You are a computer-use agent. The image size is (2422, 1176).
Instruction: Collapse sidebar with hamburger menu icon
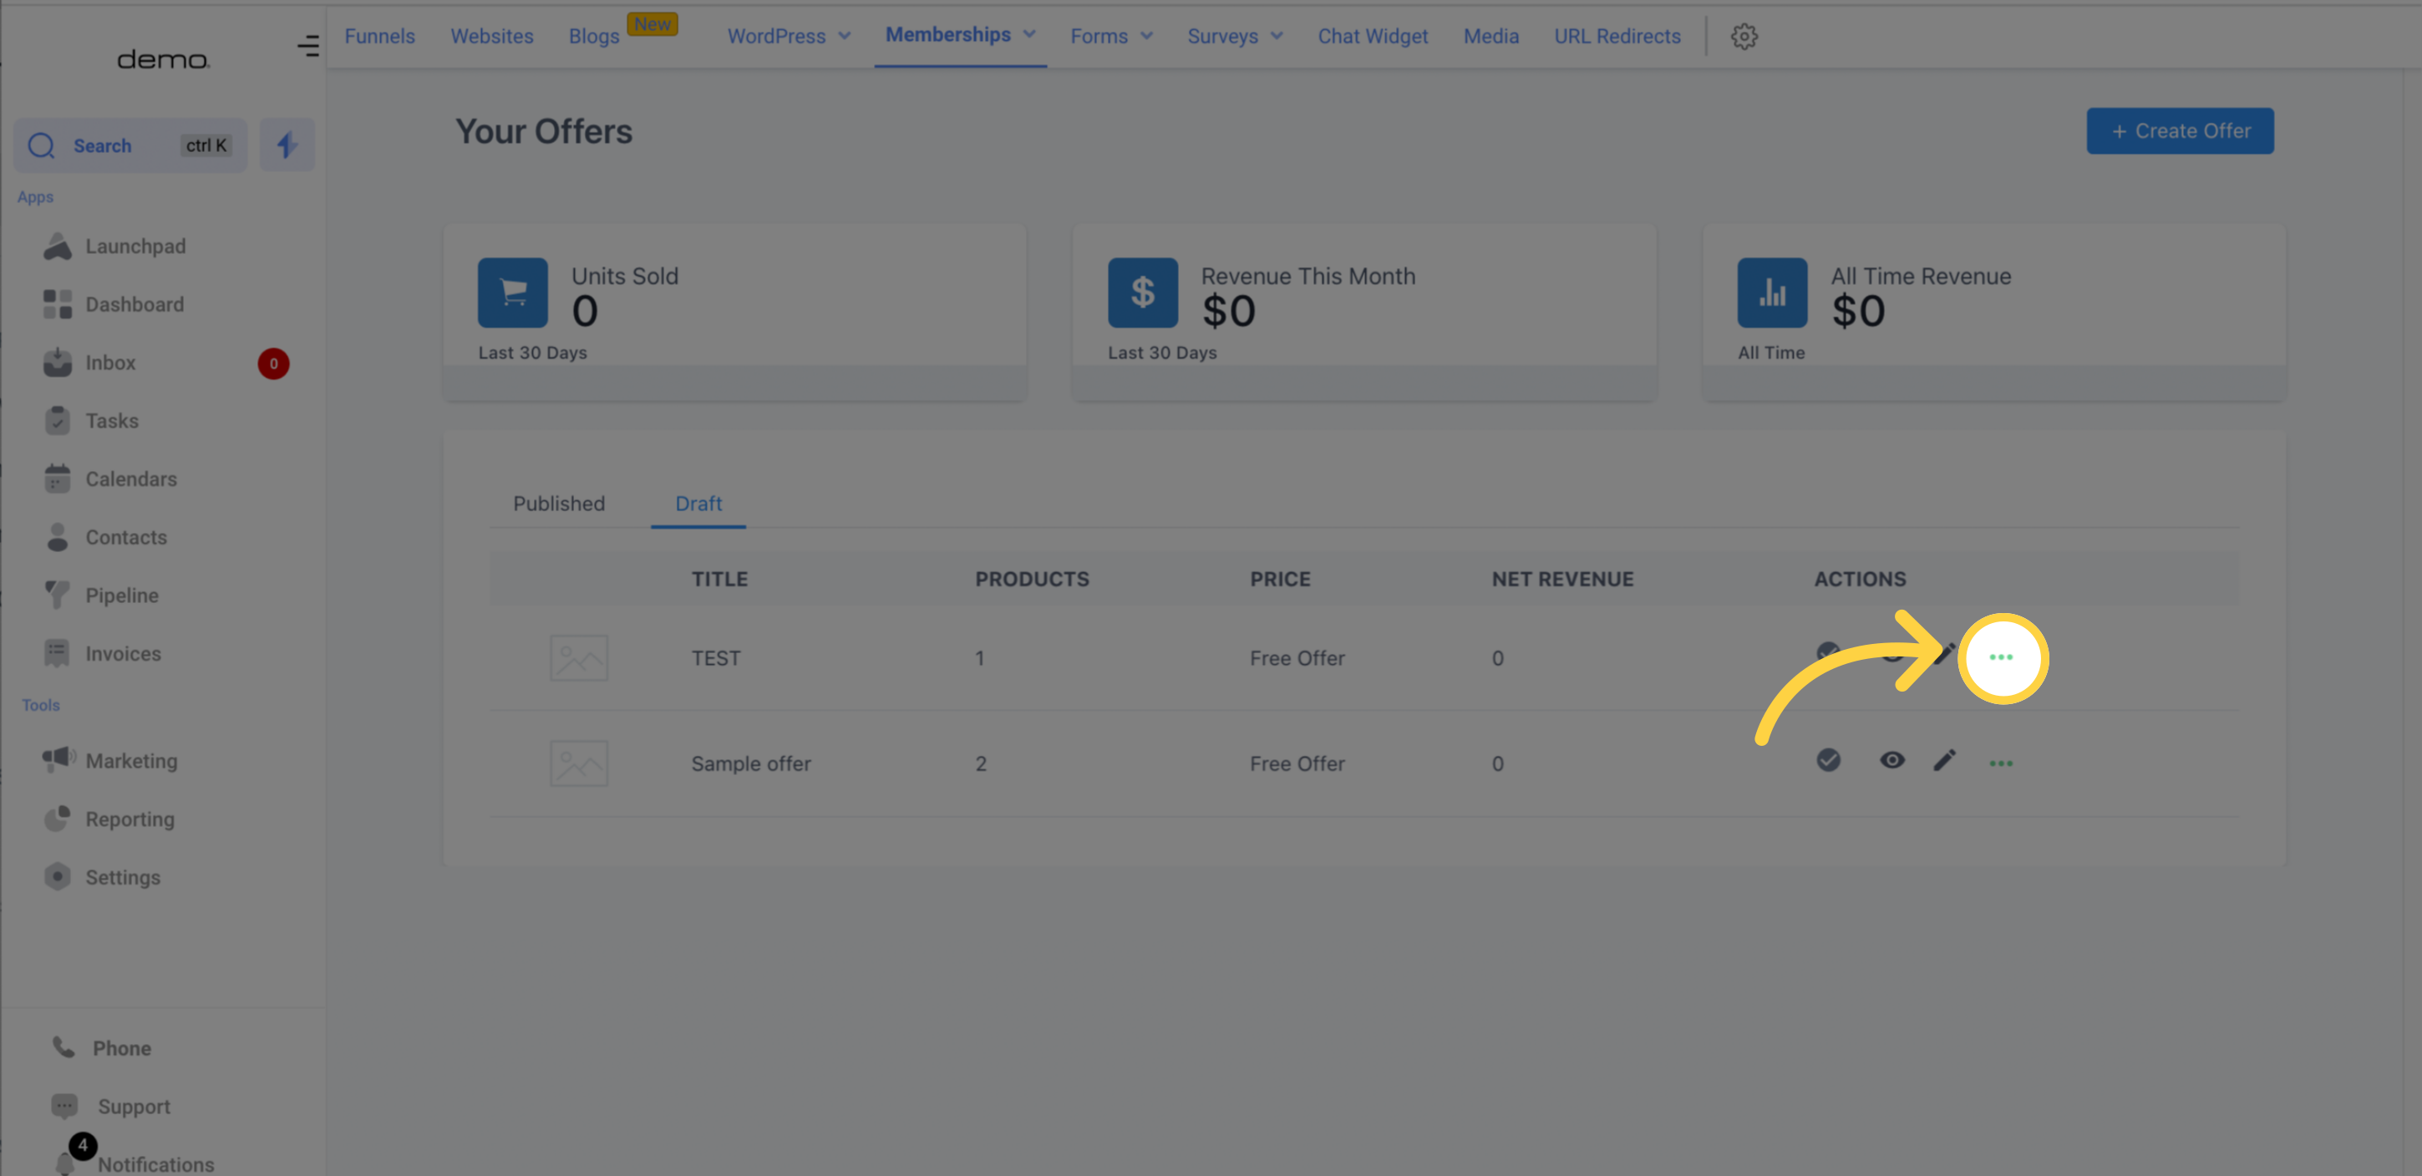308,45
